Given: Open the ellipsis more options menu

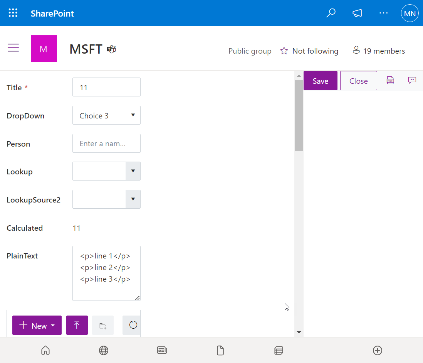Looking at the screenshot, I should pyautogui.click(x=383, y=13).
